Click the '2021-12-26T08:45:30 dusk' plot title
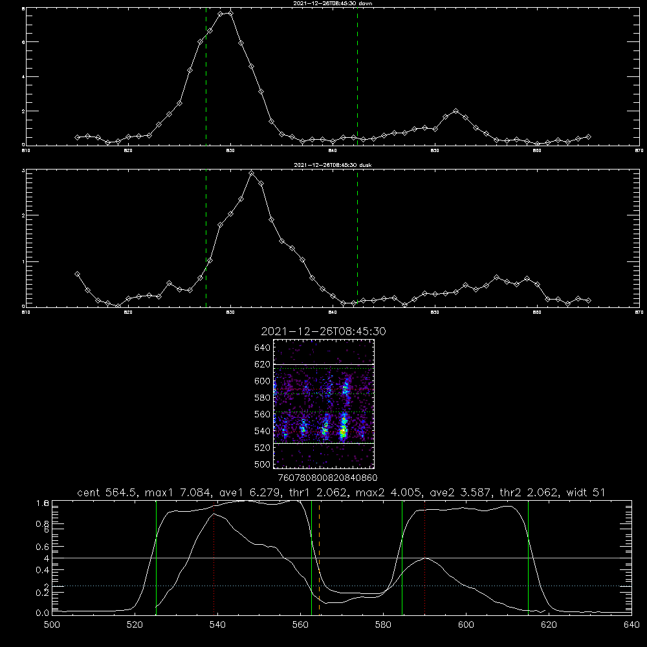Viewport: 647px width, 647px height. click(333, 165)
